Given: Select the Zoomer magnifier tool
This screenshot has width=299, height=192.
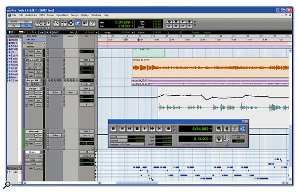Looking at the screenshot, I should [x=56, y=23].
